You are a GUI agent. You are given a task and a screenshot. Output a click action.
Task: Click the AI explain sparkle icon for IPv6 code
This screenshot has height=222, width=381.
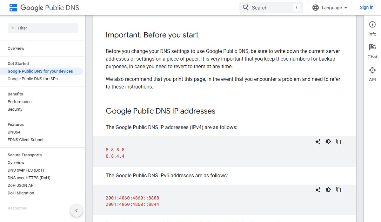coord(318,190)
